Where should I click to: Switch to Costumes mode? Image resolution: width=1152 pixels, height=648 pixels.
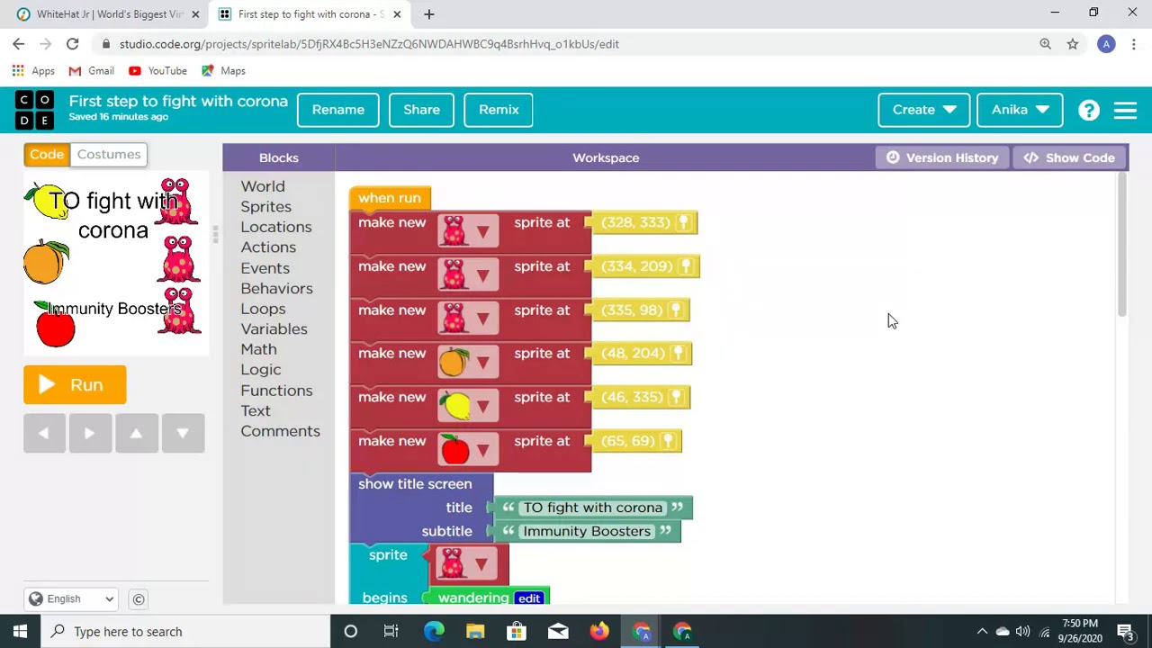tap(109, 154)
